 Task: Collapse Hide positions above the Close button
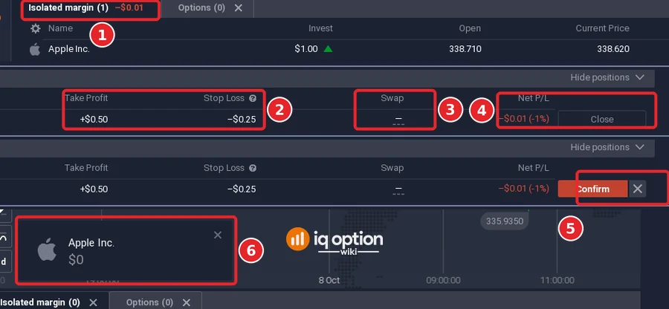point(607,77)
